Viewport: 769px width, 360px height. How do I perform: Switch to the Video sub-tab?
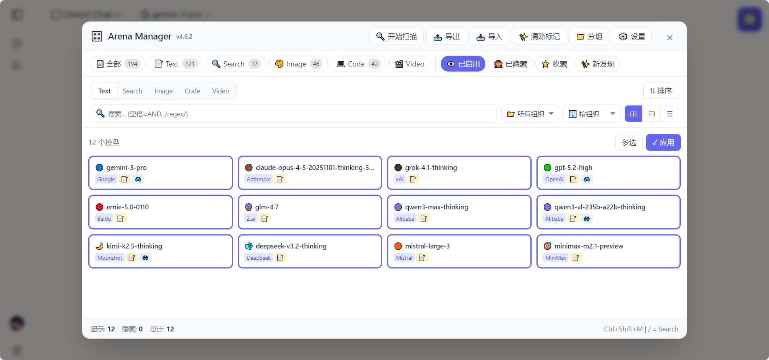[220, 91]
